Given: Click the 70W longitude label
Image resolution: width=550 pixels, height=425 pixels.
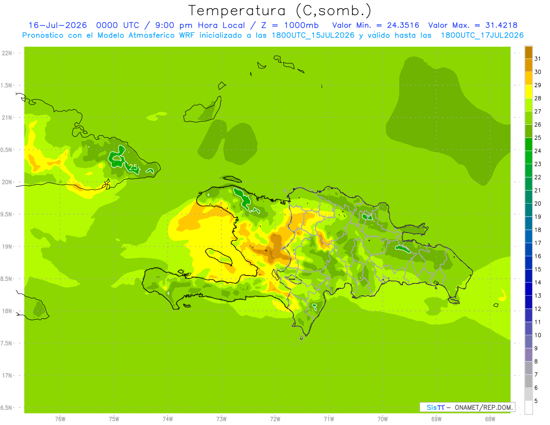Looking at the screenshot, I should [x=383, y=419].
